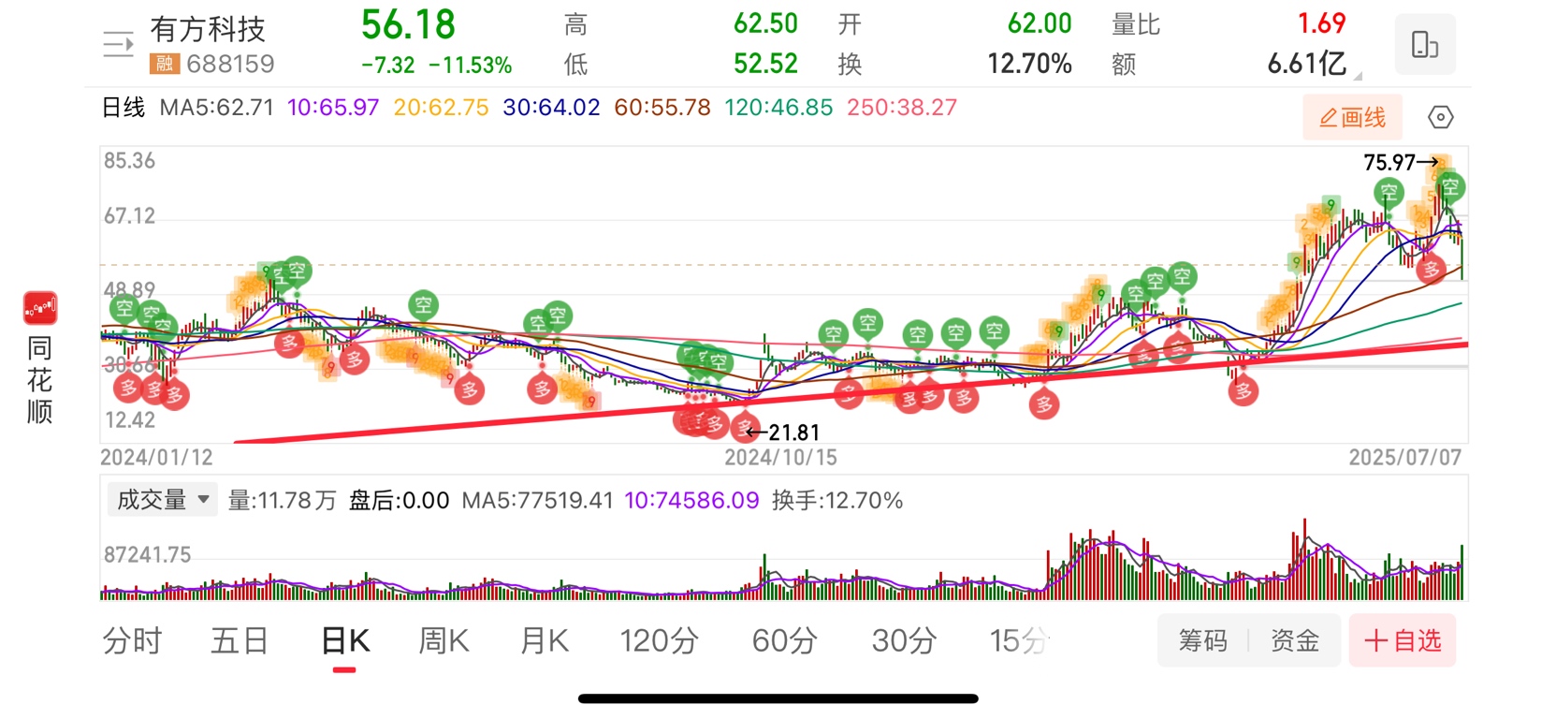Tap the 有方科技 stock name

tap(208, 29)
